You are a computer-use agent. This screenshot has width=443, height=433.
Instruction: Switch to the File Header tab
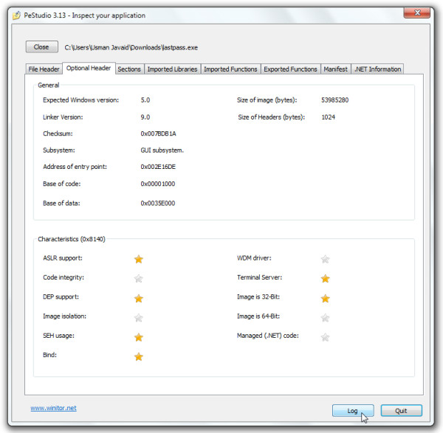pyautogui.click(x=44, y=69)
